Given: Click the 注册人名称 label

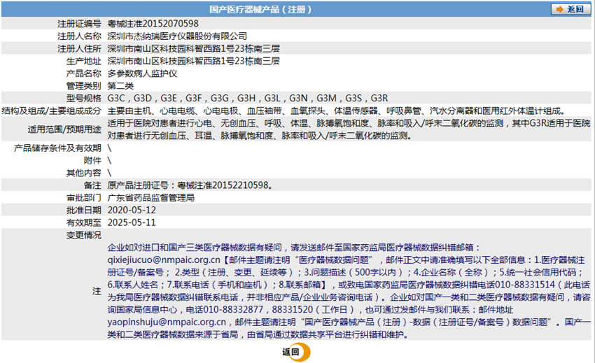Looking at the screenshot, I should [x=79, y=36].
